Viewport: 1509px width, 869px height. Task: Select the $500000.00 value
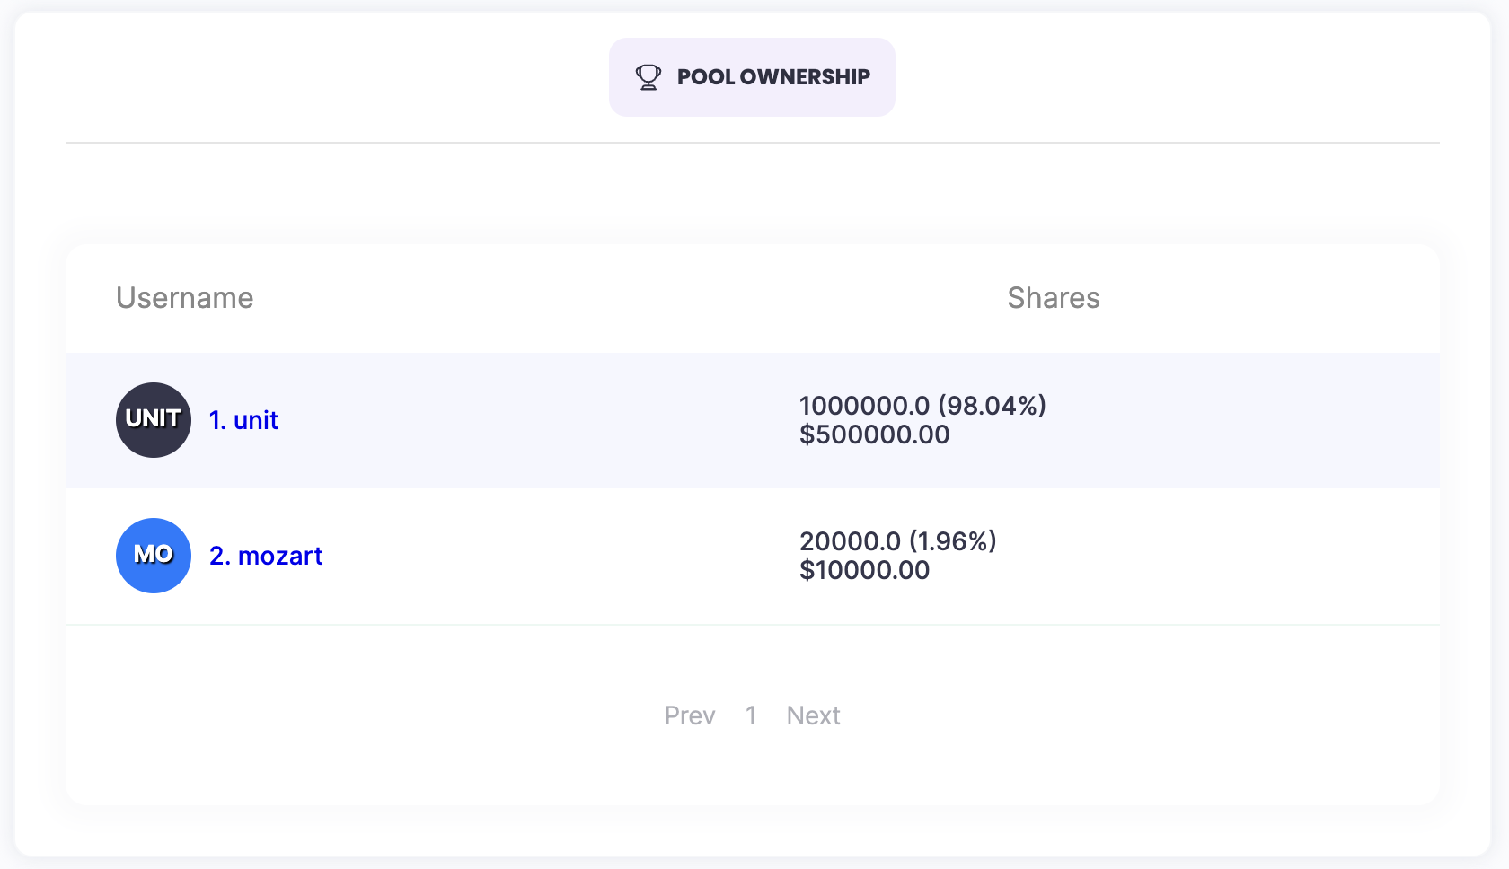click(x=874, y=435)
